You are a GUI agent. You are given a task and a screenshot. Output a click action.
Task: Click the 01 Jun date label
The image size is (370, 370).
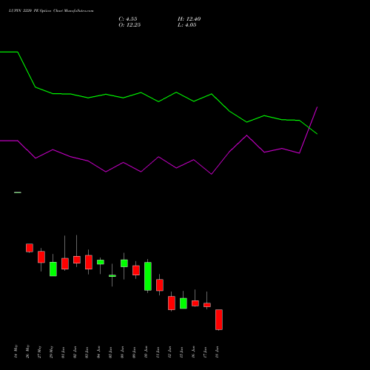63,352
